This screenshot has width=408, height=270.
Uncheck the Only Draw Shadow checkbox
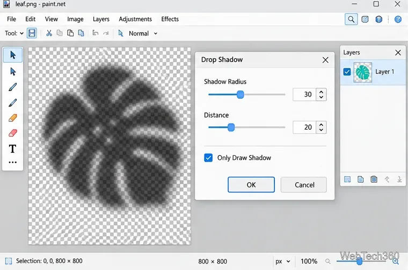pos(208,157)
